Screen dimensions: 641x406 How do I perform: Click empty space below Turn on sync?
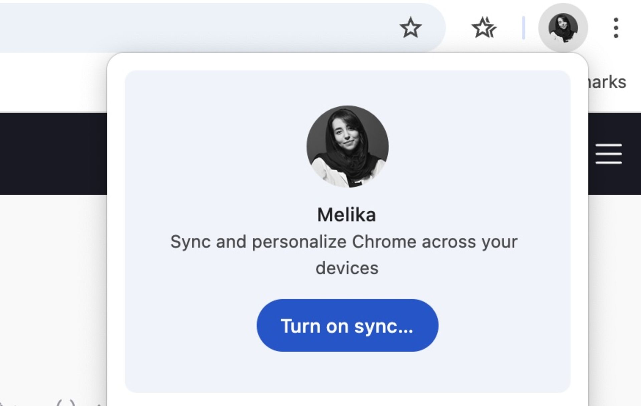347,372
